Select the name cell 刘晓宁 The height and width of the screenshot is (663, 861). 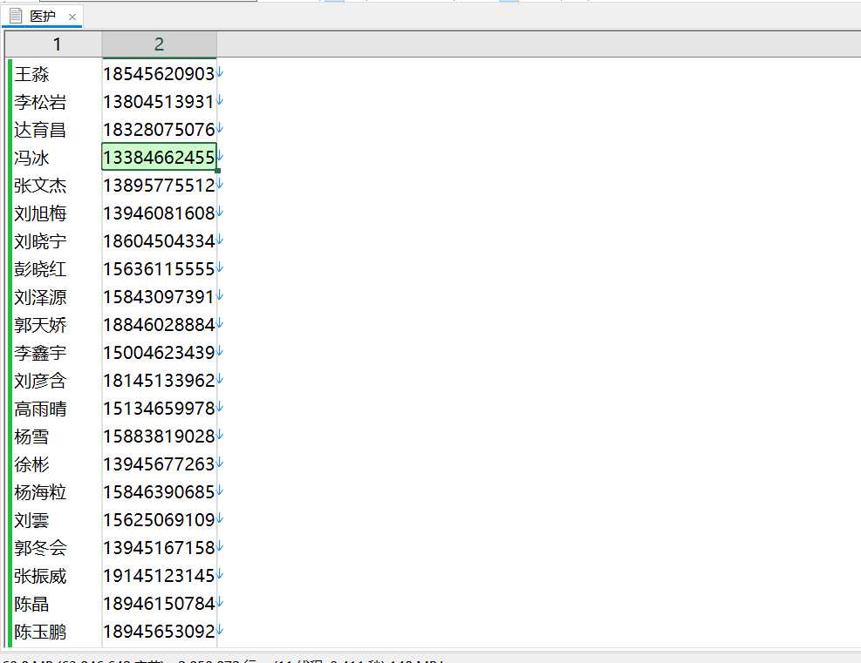(40, 241)
